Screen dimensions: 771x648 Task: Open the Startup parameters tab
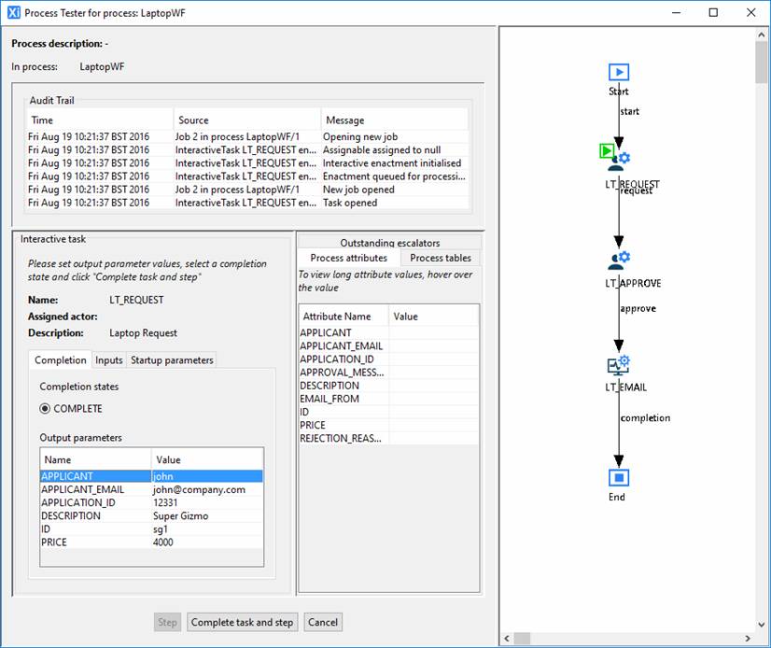point(172,360)
